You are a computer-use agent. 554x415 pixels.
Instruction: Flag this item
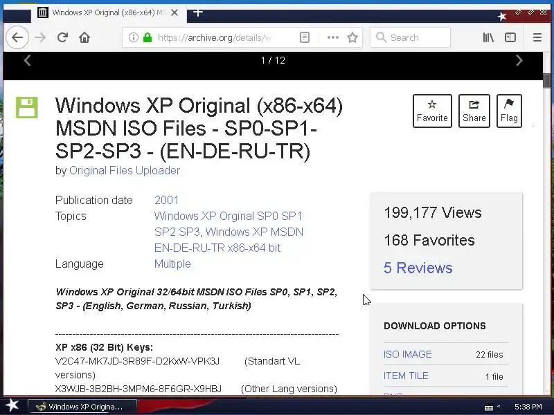click(509, 111)
